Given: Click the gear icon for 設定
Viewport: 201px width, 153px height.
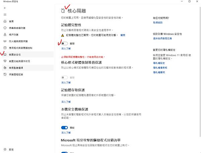Looking at the screenshot, I should (5, 149).
